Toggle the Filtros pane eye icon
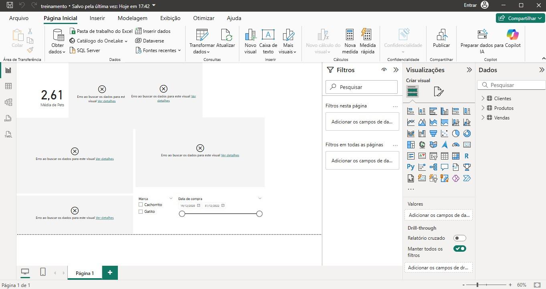 point(384,70)
